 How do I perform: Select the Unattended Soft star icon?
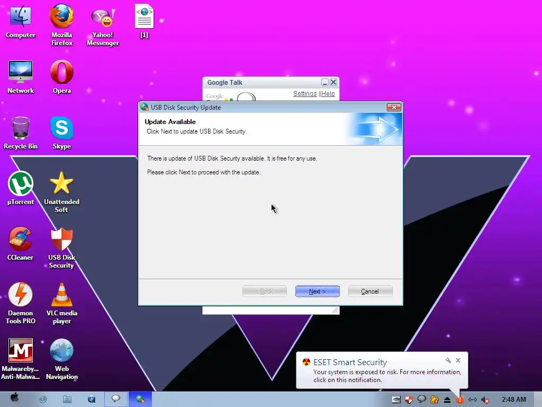tap(61, 192)
